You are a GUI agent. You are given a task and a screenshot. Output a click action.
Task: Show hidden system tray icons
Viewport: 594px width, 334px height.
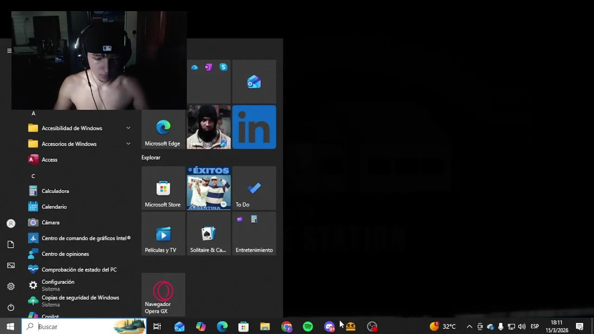[x=469, y=327]
